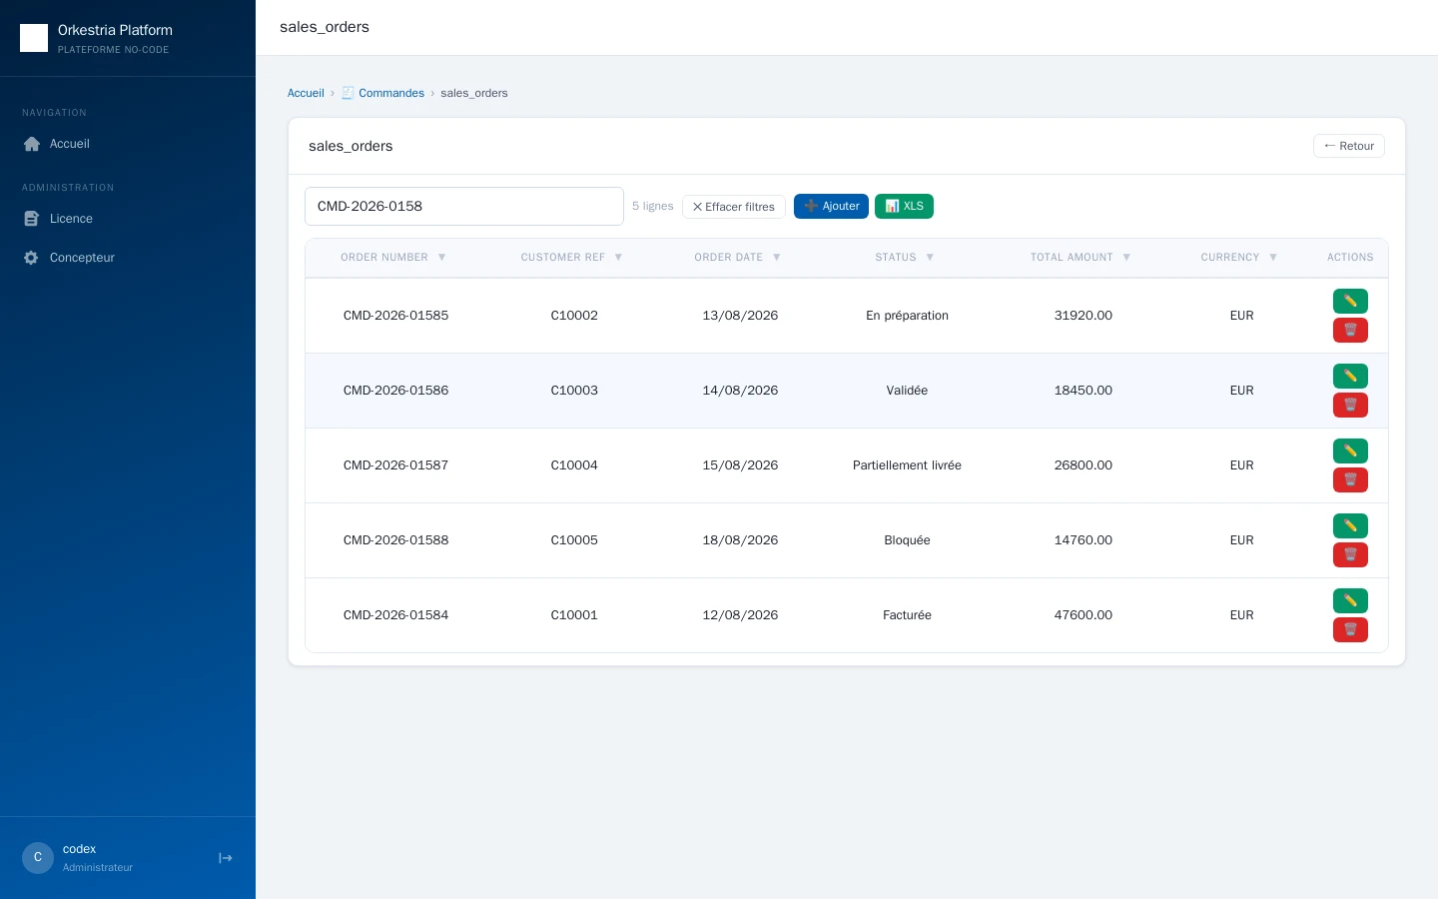Delete order CMD-2026-01588 with the trash icon

[1350, 554]
